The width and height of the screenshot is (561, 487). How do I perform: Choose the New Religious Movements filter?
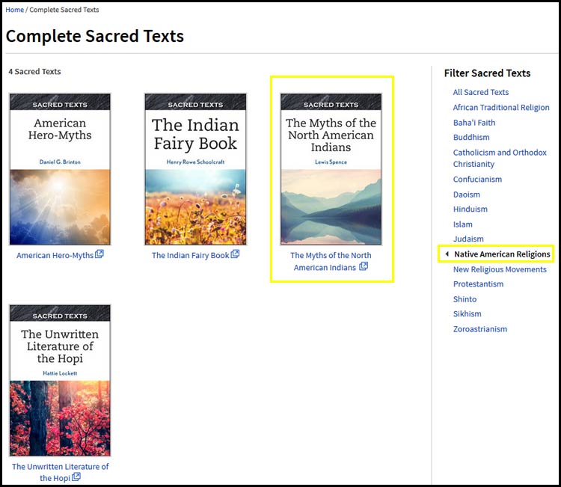[500, 269]
